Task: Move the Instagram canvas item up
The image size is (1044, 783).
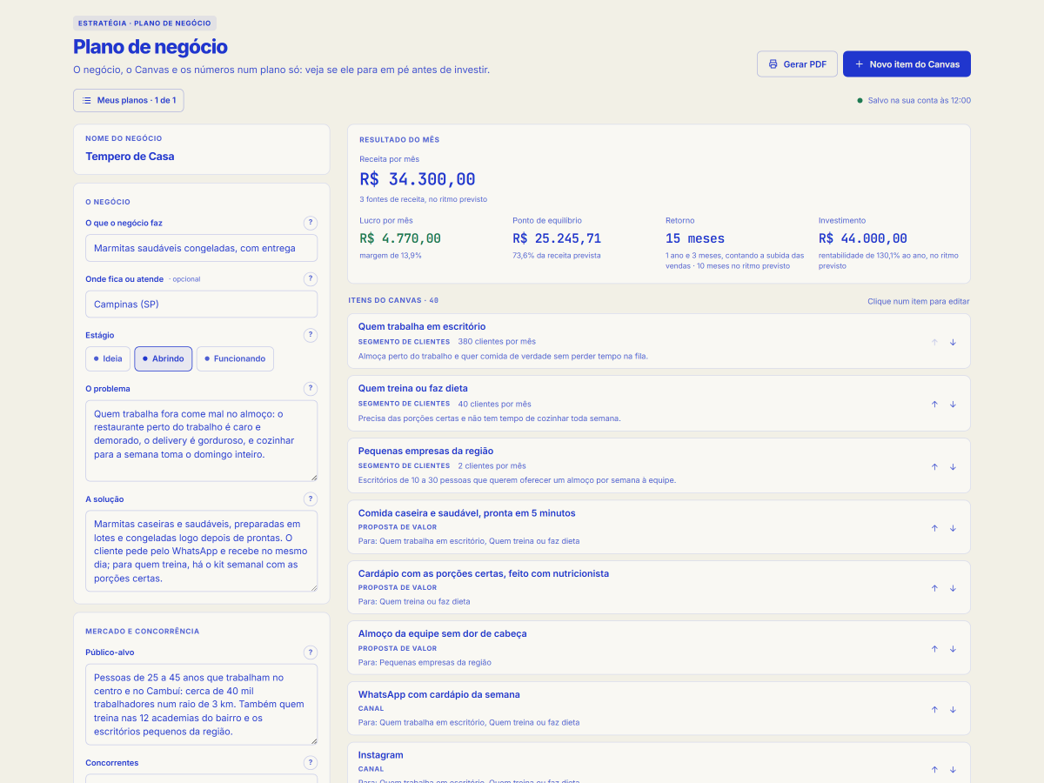Action: tap(934, 769)
